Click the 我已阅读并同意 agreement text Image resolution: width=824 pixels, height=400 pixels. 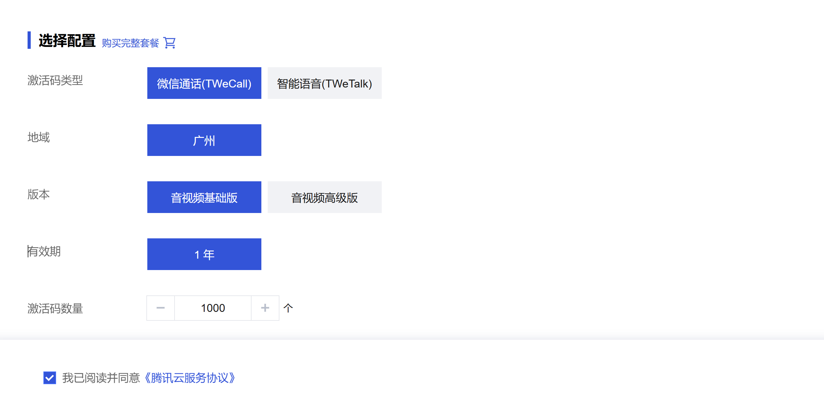(101, 377)
